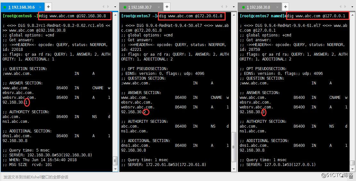Click next-tab arrow in 192.168.30.7 pane

coord(227,7)
